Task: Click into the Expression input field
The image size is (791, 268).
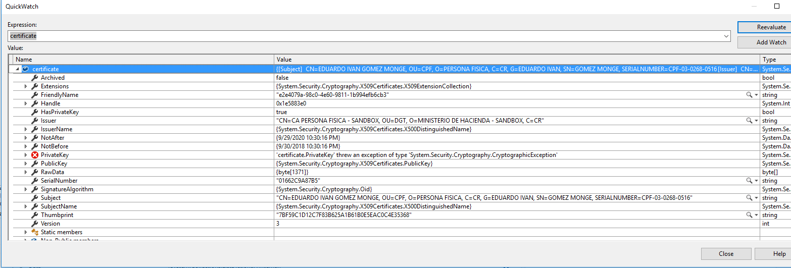Action: pyautogui.click(x=366, y=36)
